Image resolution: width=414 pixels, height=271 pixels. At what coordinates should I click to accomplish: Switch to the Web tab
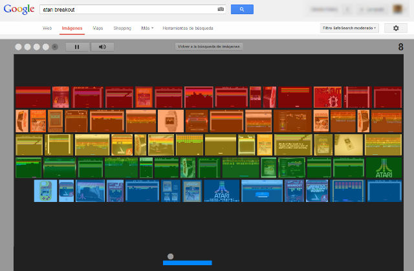pos(47,28)
